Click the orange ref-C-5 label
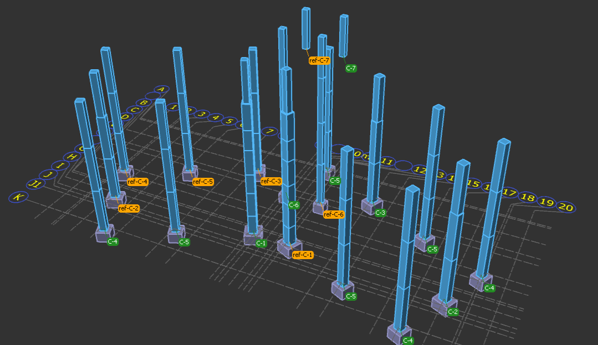 (203, 182)
